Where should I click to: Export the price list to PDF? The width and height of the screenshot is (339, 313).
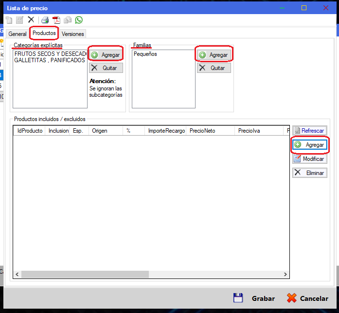click(x=56, y=20)
